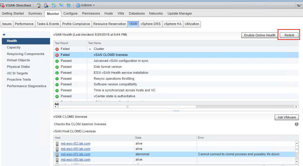This screenshot has height=166, width=303.
Task: Click the Passed icon for Software version compatibility
Action: point(57,85)
